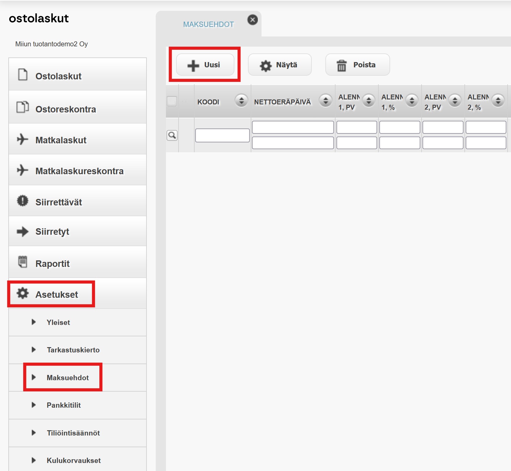
Task: Open the Maksuehdot submenu
Action: pyautogui.click(x=78, y=377)
